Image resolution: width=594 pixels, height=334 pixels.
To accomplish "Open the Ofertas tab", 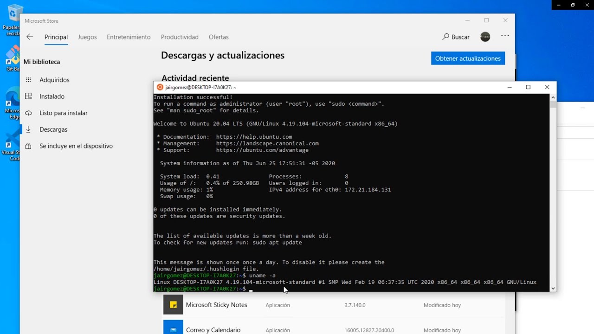I will [219, 37].
